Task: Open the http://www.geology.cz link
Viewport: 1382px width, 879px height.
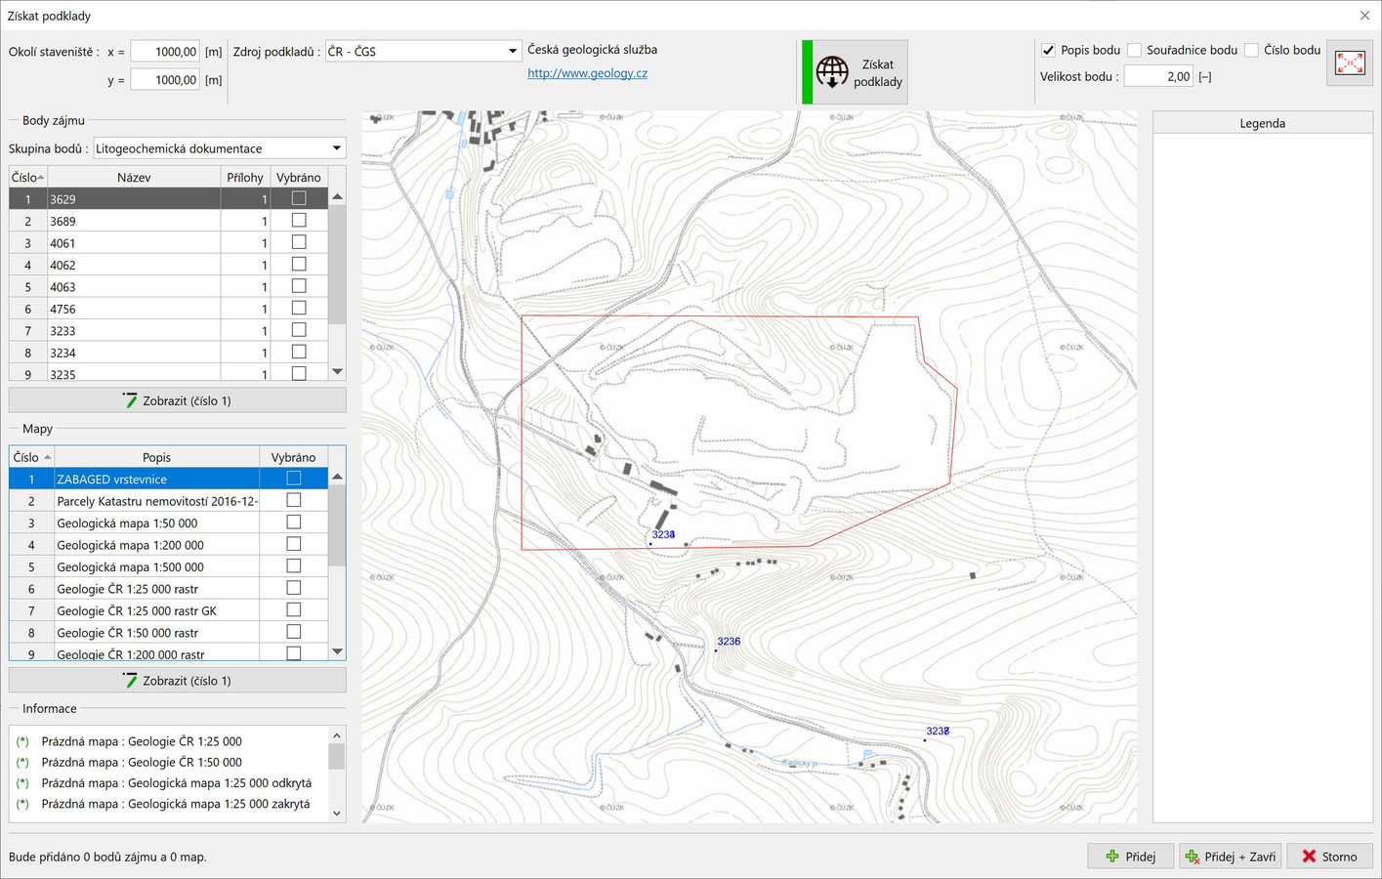Action: pos(587,73)
